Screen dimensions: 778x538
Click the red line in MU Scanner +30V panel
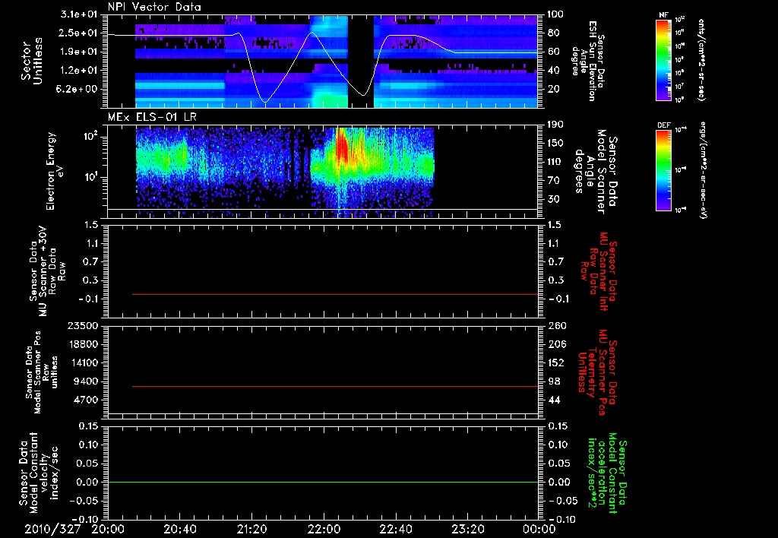(335, 294)
